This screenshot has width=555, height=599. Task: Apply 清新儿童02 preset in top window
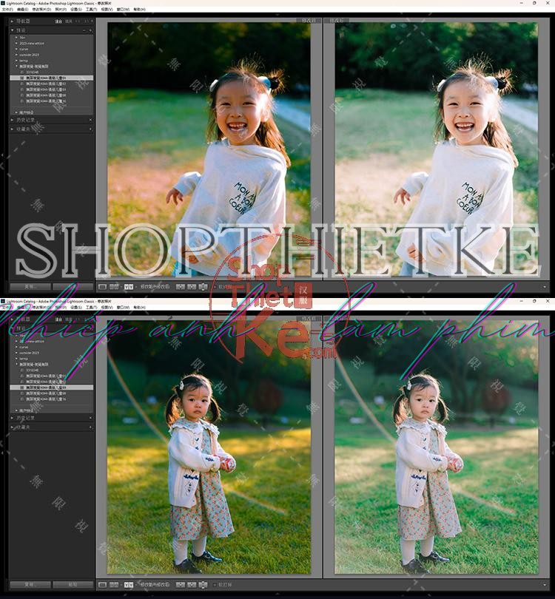click(x=46, y=84)
